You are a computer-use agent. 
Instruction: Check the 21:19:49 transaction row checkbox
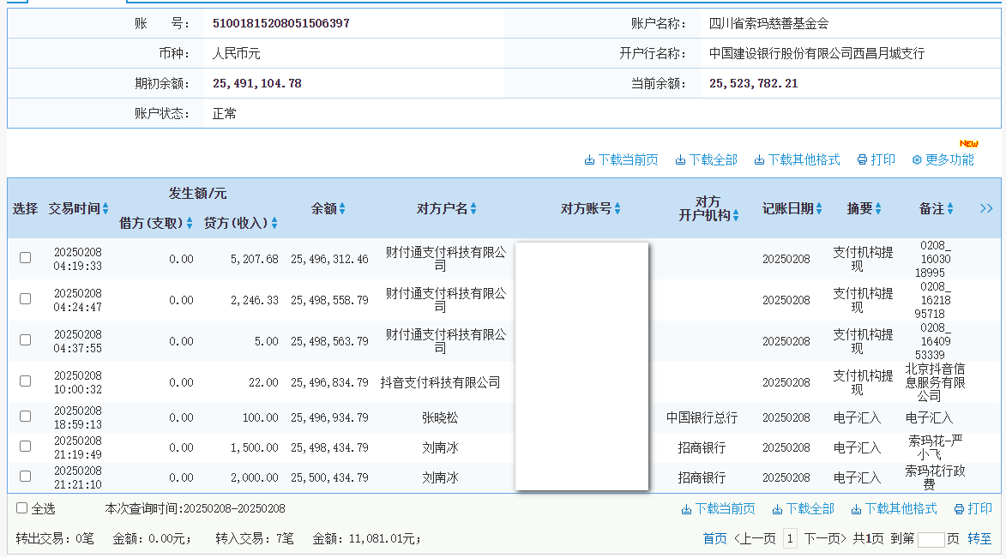tap(25, 446)
